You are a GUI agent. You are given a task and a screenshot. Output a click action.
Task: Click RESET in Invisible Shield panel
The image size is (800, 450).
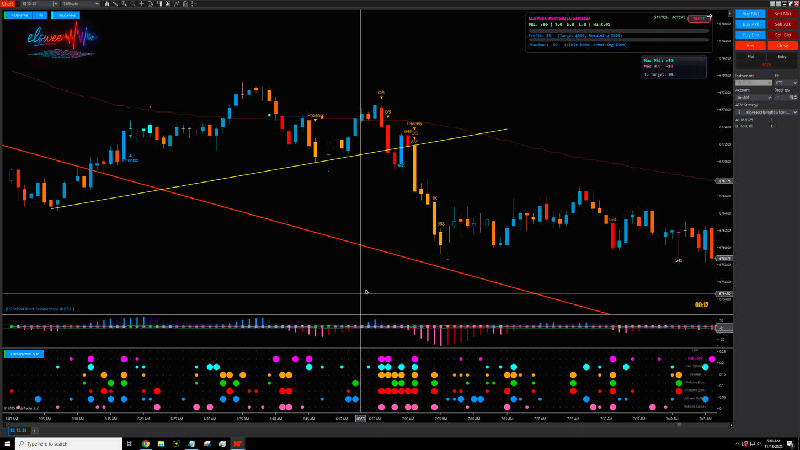pyautogui.click(x=698, y=19)
